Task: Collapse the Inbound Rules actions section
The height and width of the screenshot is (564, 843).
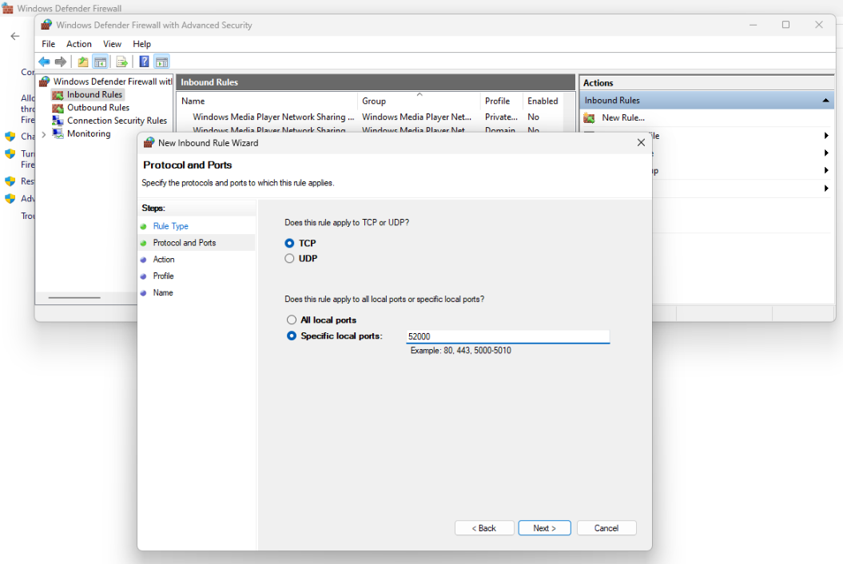Action: click(825, 101)
